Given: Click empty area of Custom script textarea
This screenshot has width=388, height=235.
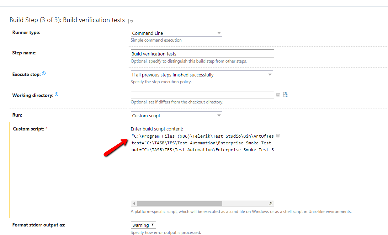Looking at the screenshot, I should [202, 178].
